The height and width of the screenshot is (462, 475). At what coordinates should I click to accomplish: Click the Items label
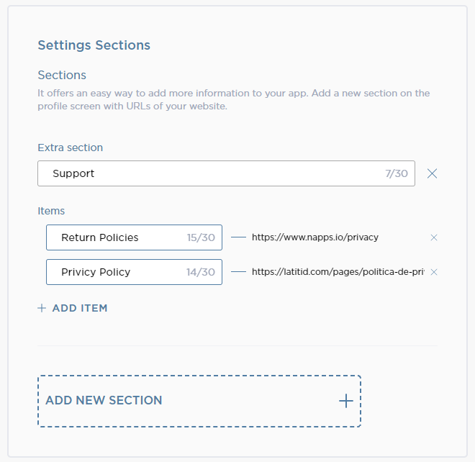[51, 211]
